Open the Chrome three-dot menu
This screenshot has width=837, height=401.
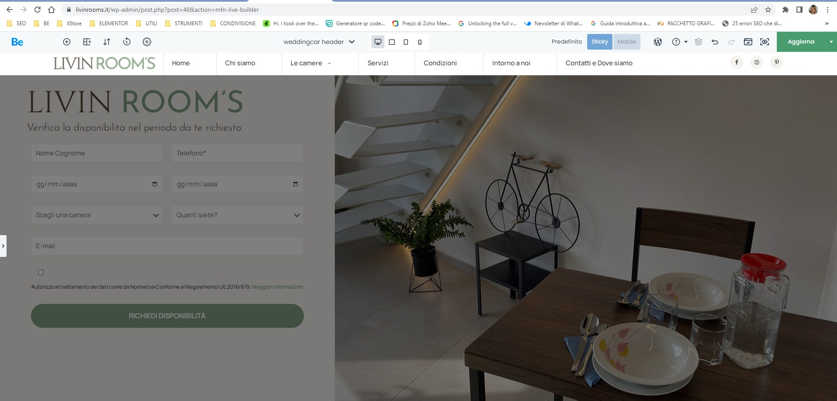(827, 10)
